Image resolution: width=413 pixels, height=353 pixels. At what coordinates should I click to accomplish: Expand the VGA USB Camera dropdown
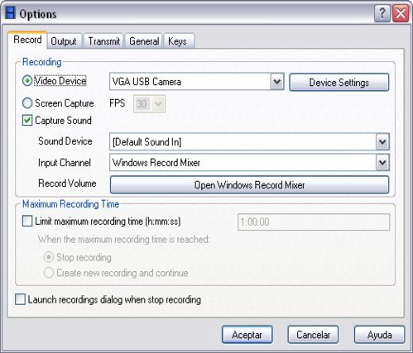(x=277, y=82)
